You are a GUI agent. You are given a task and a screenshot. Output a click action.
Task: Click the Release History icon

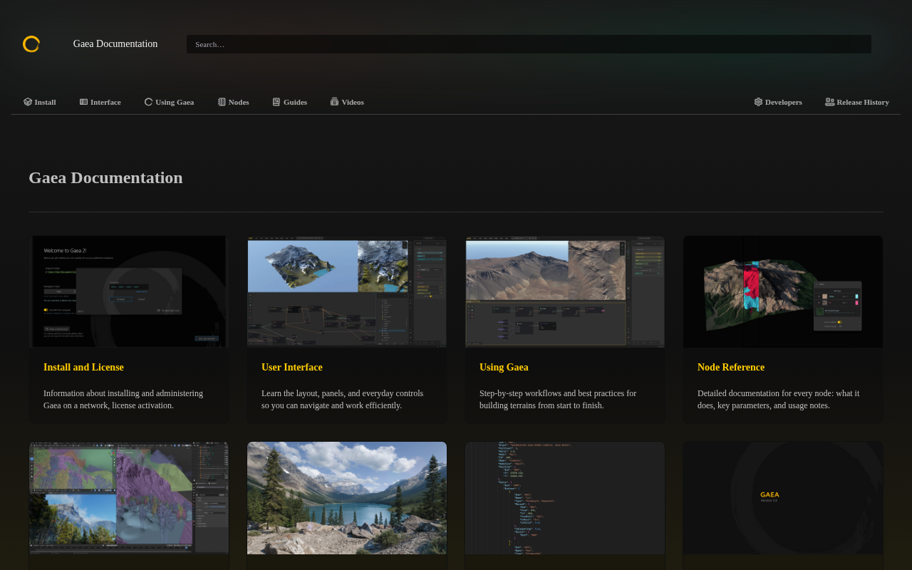click(829, 102)
